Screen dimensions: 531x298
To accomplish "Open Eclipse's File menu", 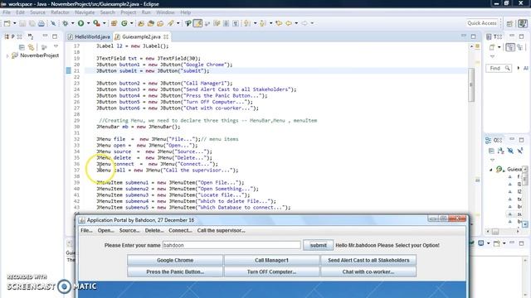I will [x=7, y=12].
